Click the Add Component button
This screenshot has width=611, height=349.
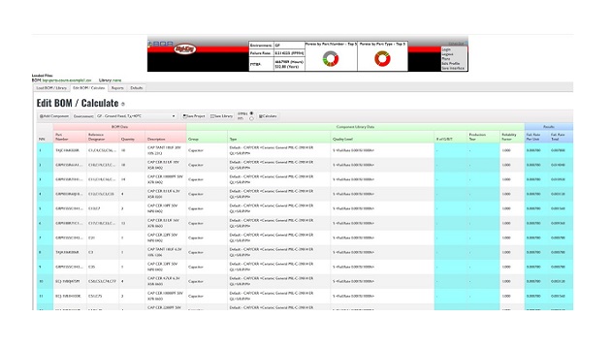click(54, 116)
